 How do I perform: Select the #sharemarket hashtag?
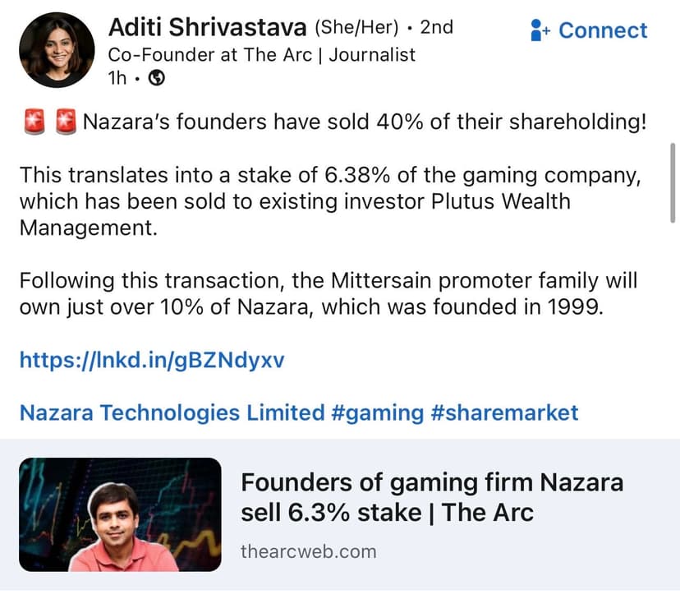[504, 412]
